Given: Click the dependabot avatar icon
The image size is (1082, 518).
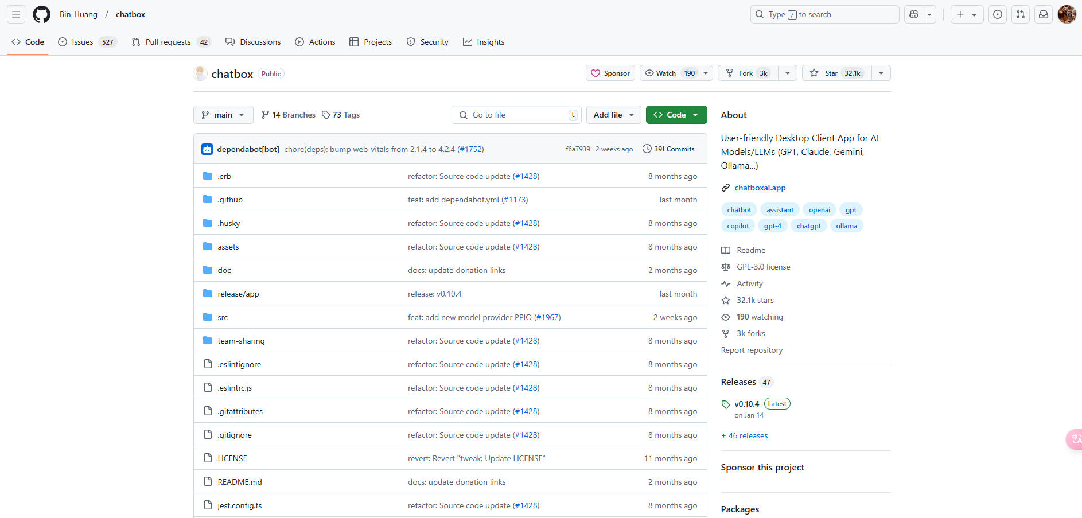Looking at the screenshot, I should [x=207, y=149].
